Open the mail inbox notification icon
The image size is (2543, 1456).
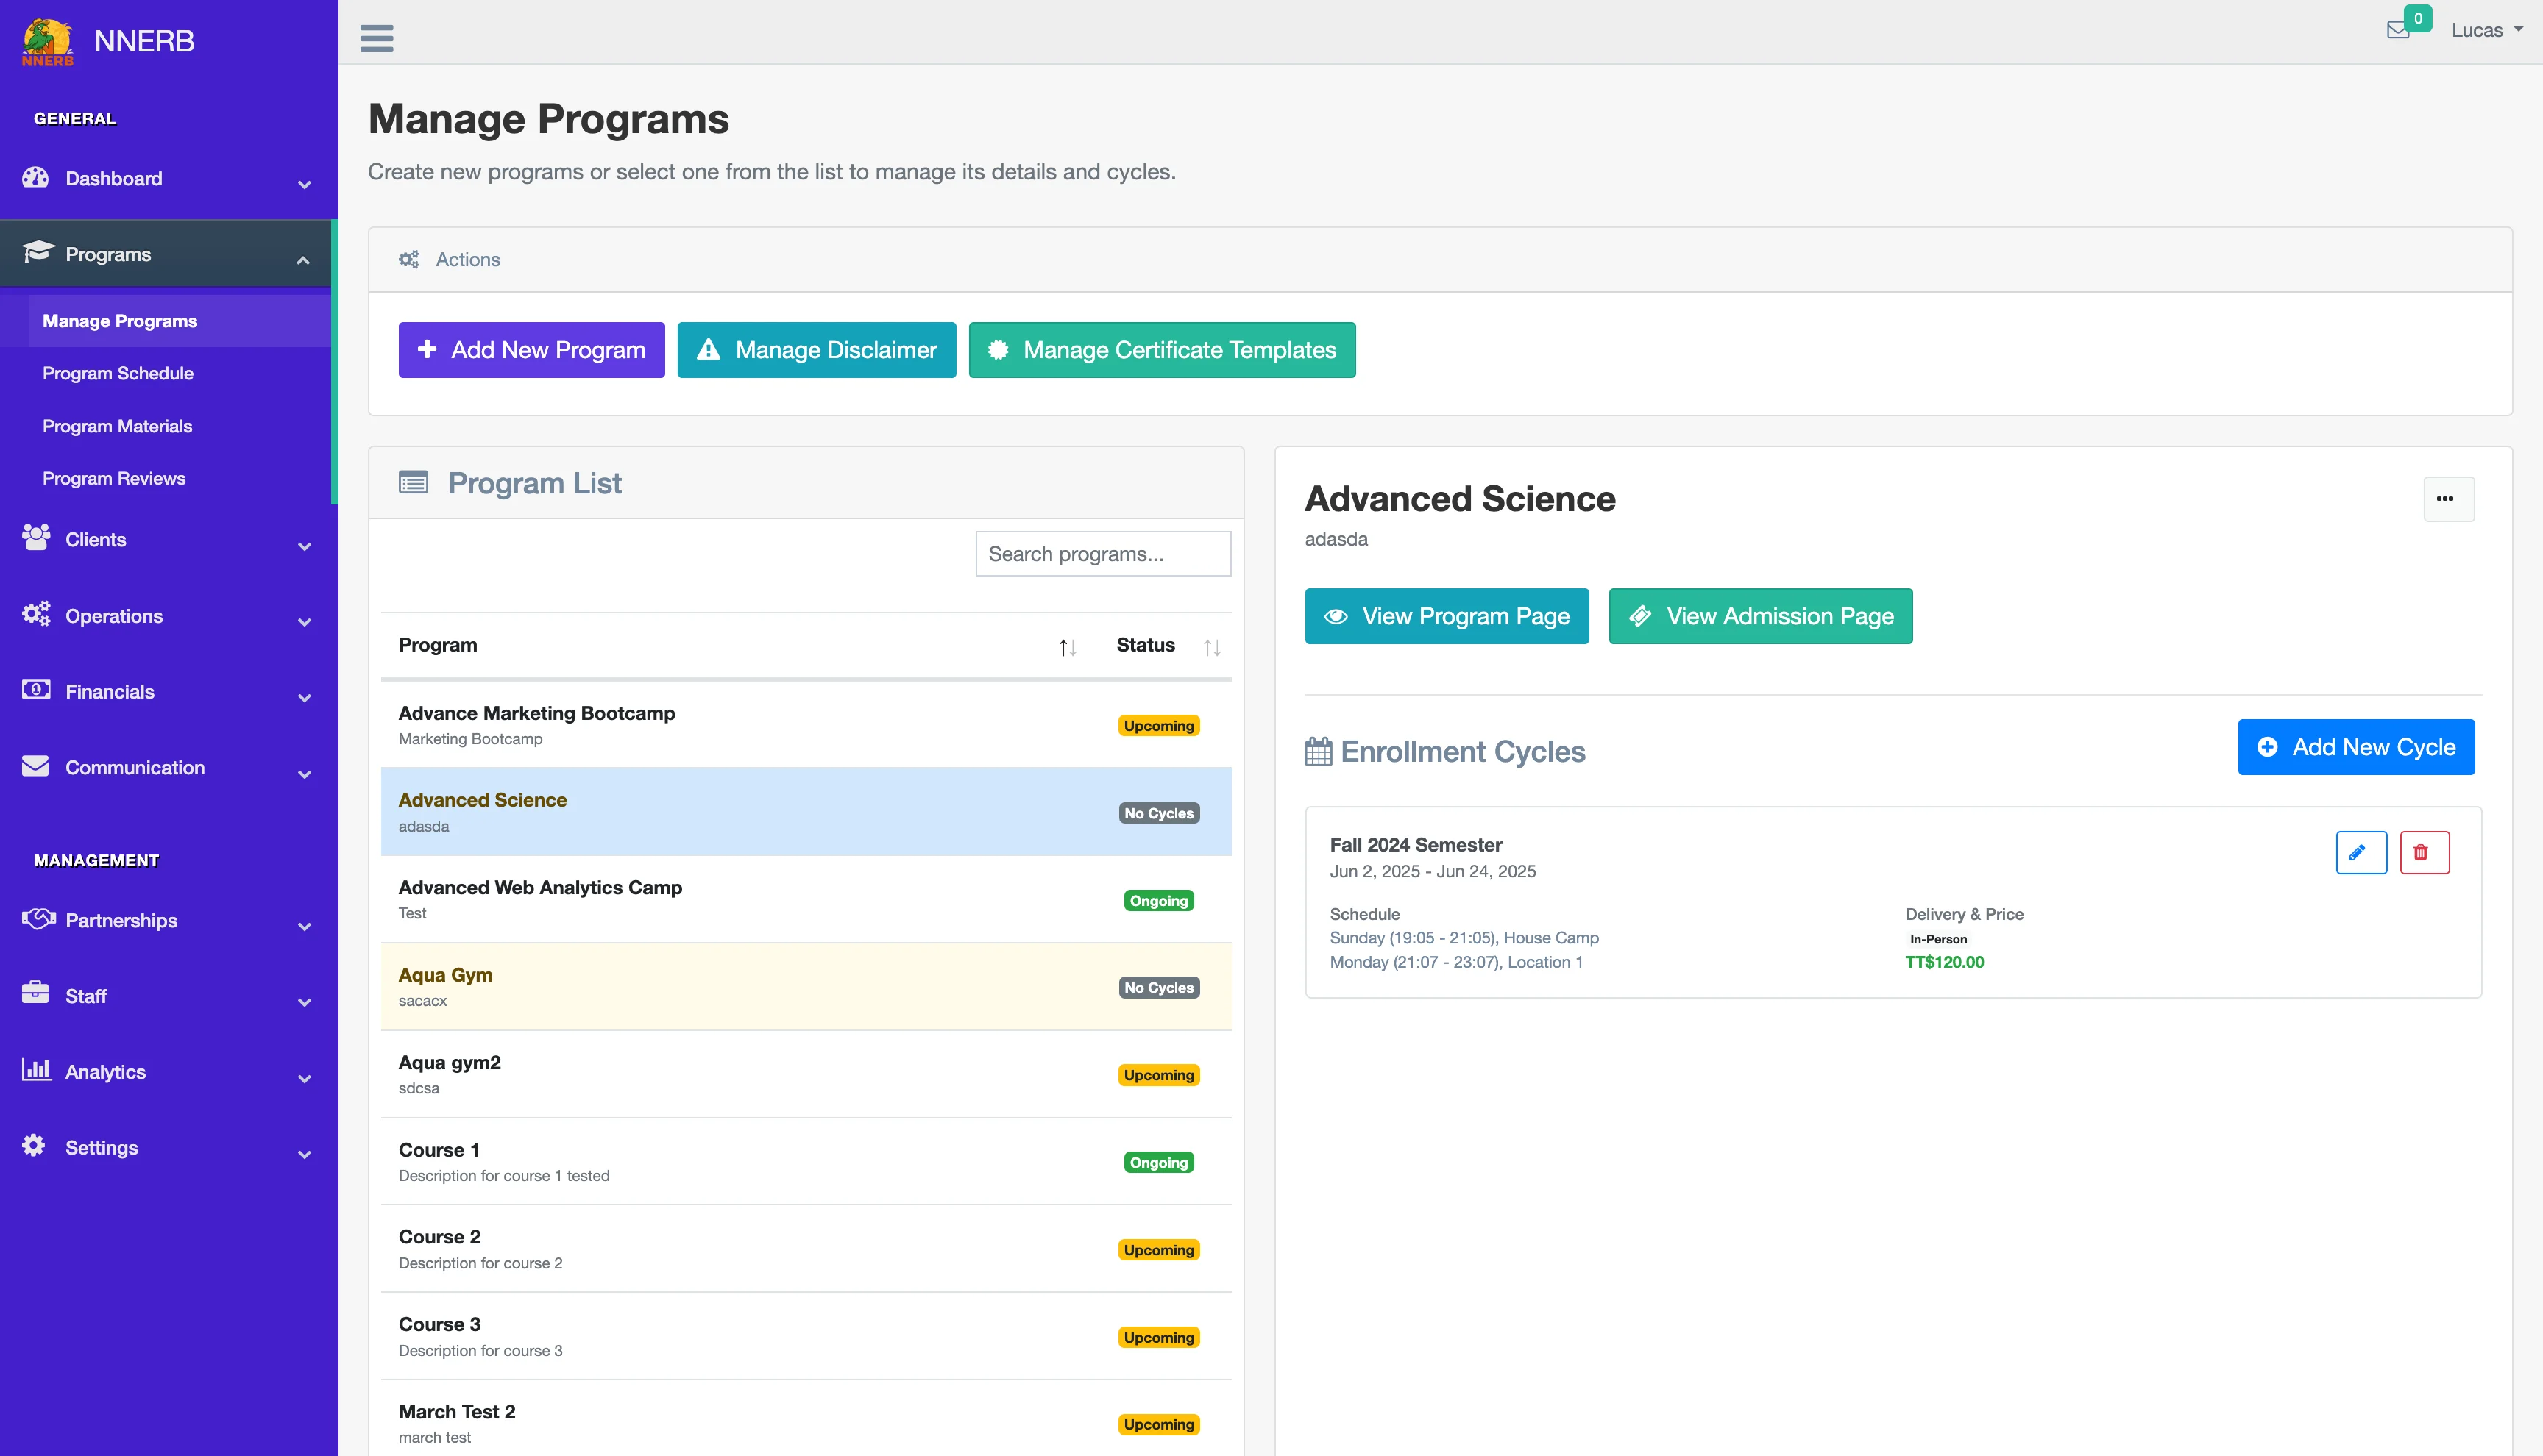tap(2398, 30)
